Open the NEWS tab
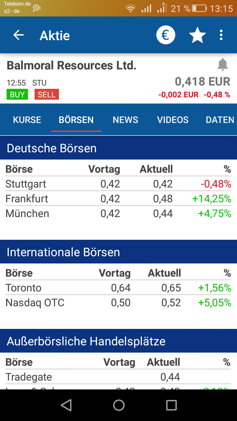The image size is (237, 421). [125, 120]
